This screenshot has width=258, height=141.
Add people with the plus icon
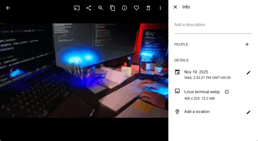[247, 44]
